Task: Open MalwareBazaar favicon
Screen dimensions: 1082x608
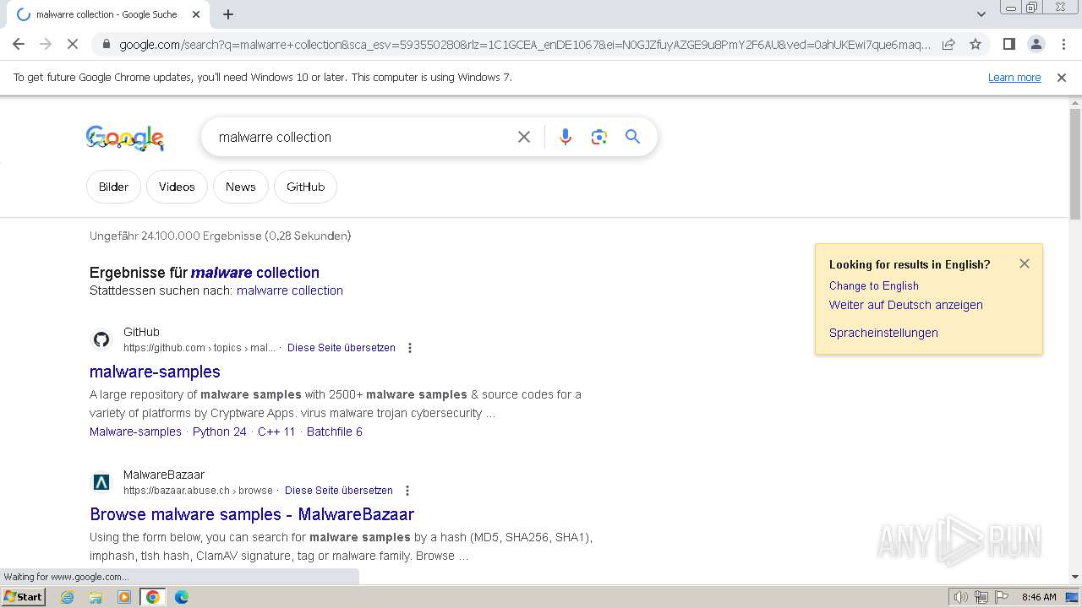Action: tap(101, 482)
